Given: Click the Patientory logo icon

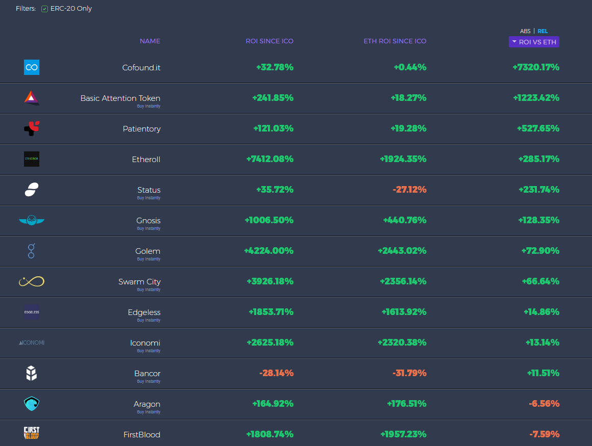Looking at the screenshot, I should click(x=32, y=128).
